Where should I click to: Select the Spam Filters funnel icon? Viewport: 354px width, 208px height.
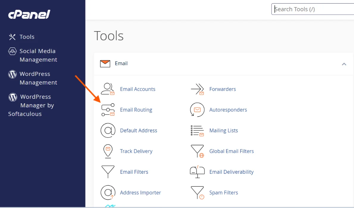pos(197,193)
